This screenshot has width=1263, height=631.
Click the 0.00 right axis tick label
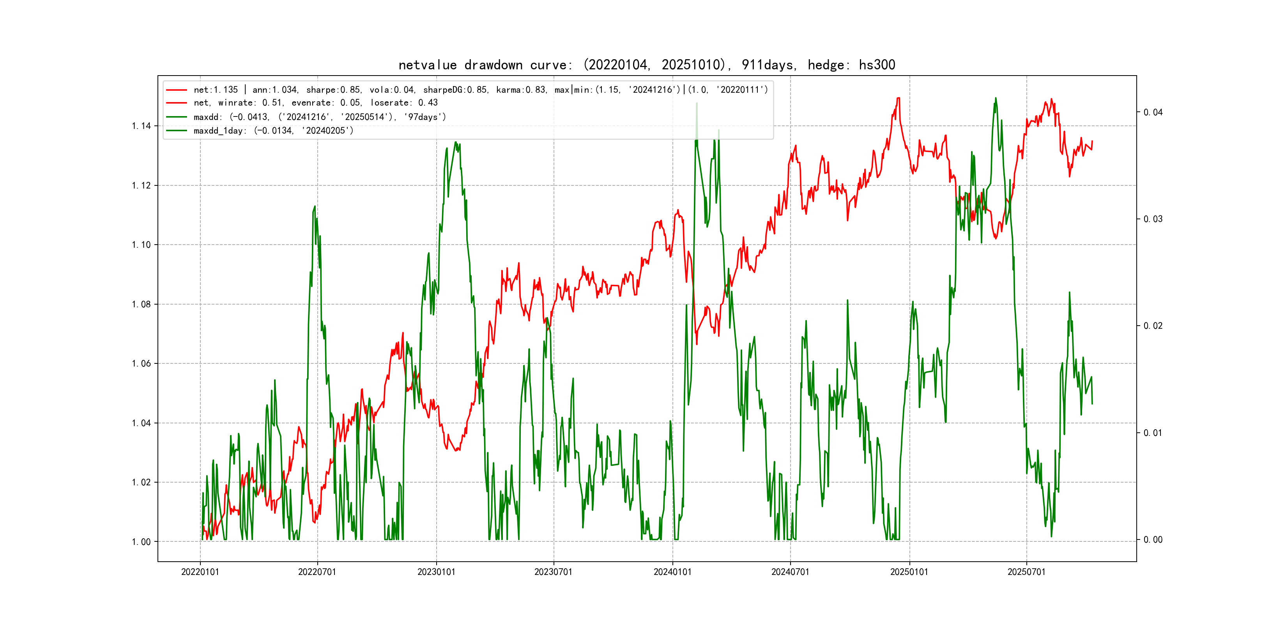(1153, 540)
